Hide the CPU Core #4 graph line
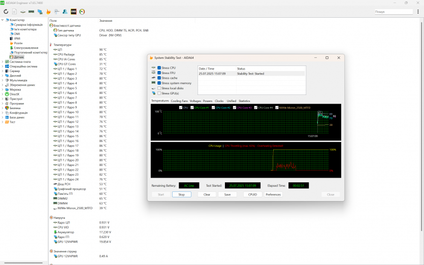This screenshot has width=424, height=265. tap(256, 108)
